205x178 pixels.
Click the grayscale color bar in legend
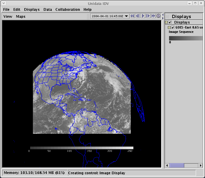186,38
